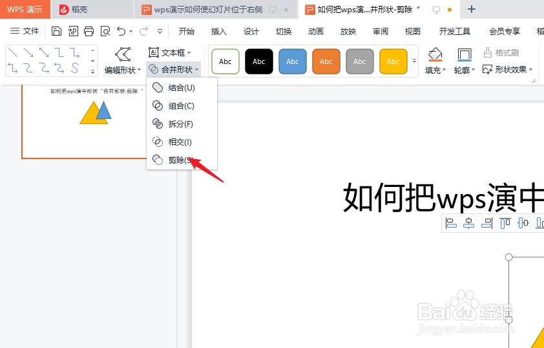Click the 合并形状 dropdown button
544x348 pixels.
(x=173, y=69)
